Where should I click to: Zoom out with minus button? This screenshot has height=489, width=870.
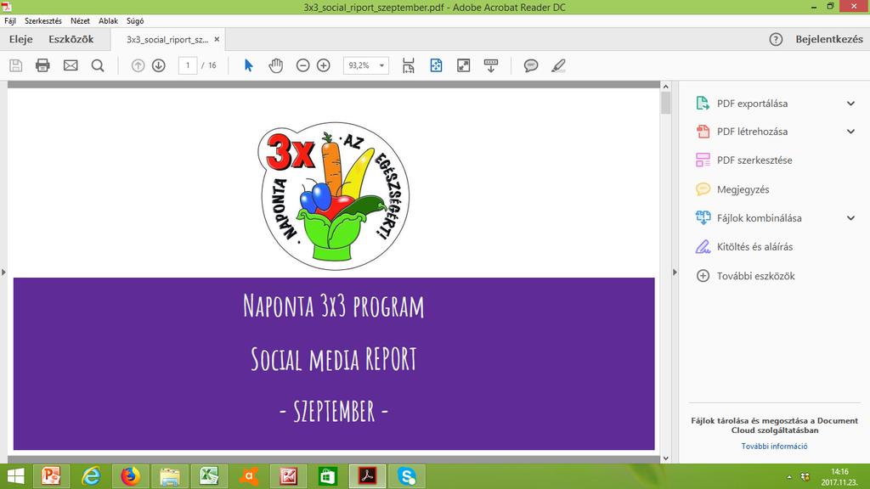tap(303, 65)
